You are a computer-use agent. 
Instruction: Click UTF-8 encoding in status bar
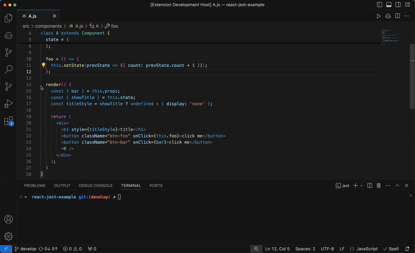point(327,249)
